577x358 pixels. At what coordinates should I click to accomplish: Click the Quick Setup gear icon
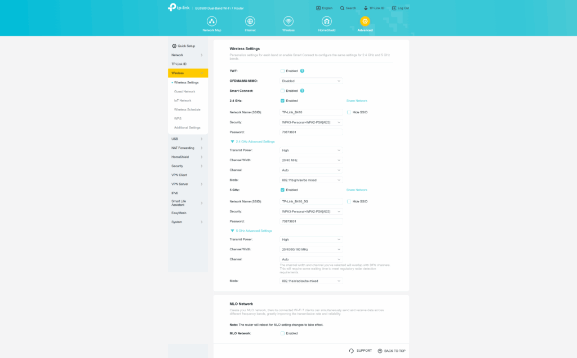174,46
